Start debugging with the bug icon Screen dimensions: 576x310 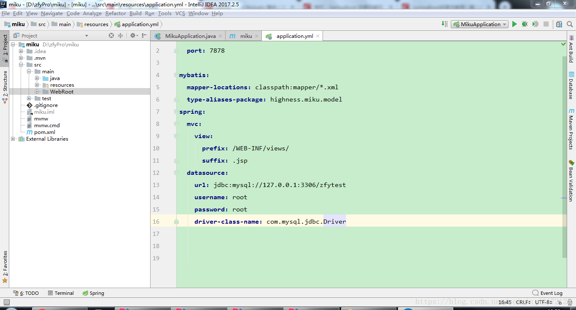coord(525,24)
